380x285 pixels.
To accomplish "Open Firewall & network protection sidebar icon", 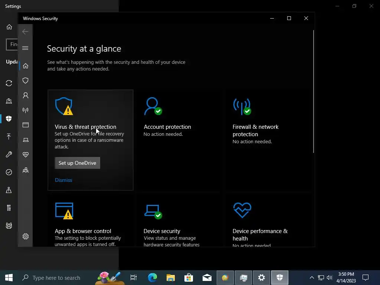I will (x=26, y=110).
